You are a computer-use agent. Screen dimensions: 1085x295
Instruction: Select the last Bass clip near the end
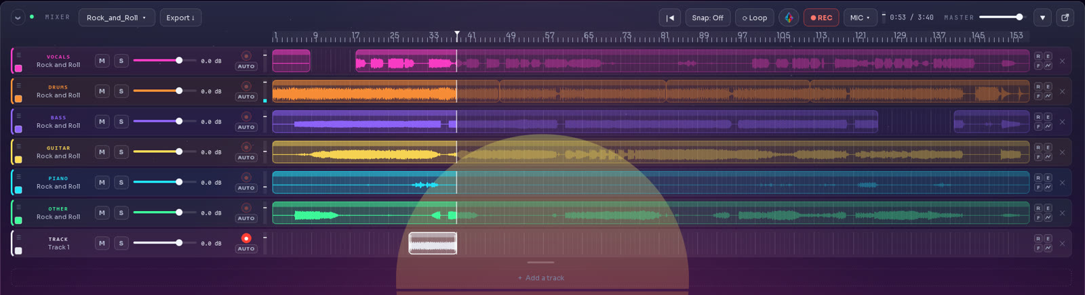click(991, 122)
